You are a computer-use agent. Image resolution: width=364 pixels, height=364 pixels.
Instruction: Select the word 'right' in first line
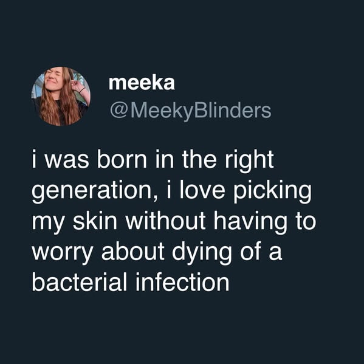[249, 160]
